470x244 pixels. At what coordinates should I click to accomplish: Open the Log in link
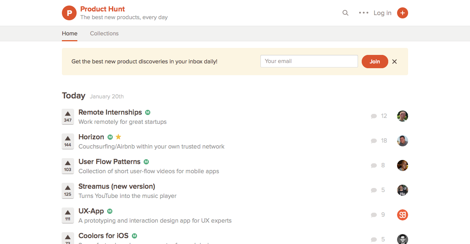[382, 13]
